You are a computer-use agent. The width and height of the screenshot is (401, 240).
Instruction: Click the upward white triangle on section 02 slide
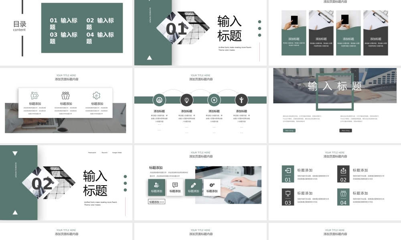pos(15,212)
